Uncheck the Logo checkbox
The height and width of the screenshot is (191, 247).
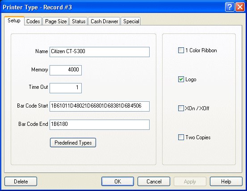click(x=181, y=79)
